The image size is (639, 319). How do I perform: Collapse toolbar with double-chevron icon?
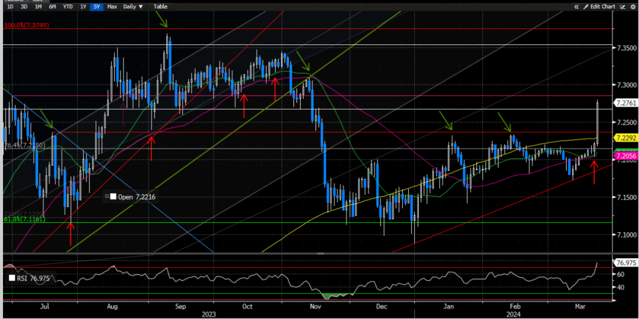coord(576,6)
